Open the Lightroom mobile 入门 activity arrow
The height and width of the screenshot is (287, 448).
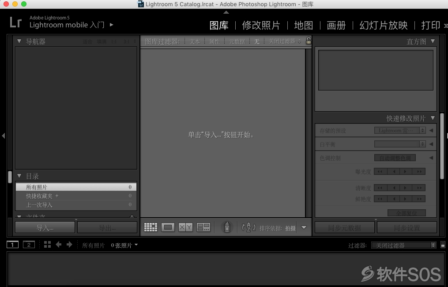111,25
